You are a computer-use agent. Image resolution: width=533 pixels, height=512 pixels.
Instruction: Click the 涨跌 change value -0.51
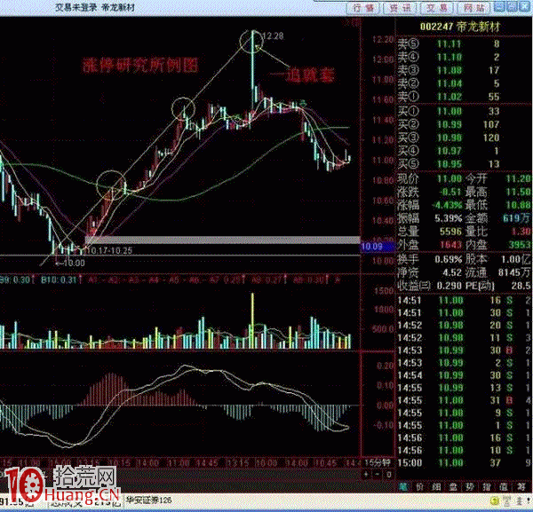[x=450, y=192]
